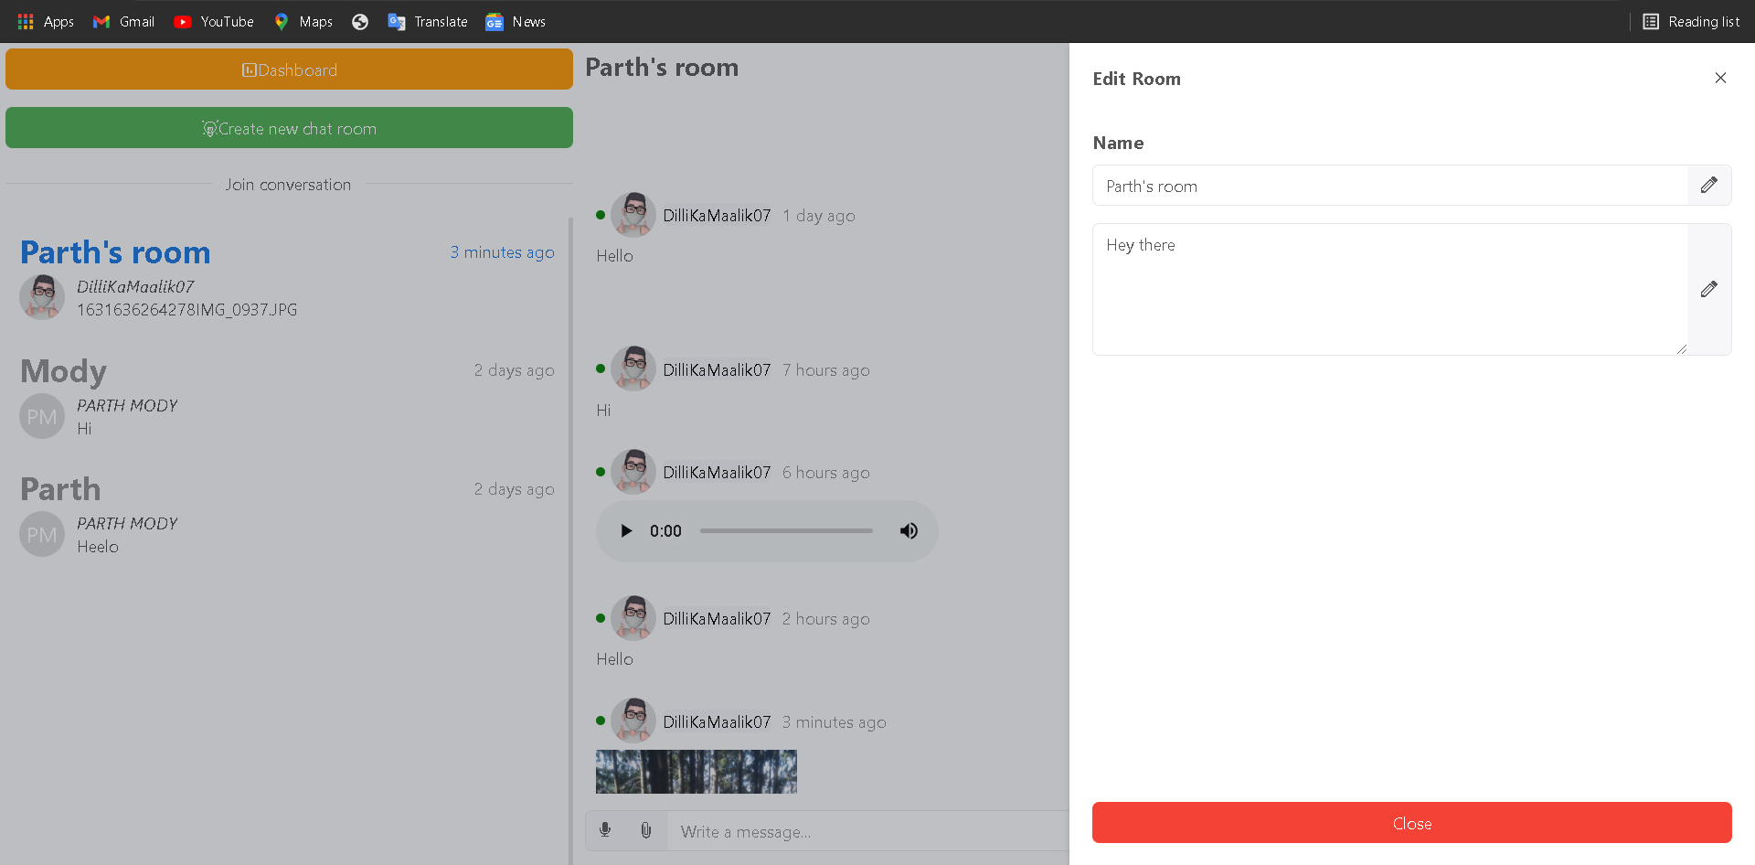Viewport: 1755px width, 865px height.
Task: Open Gmail bookmark
Action: (123, 21)
